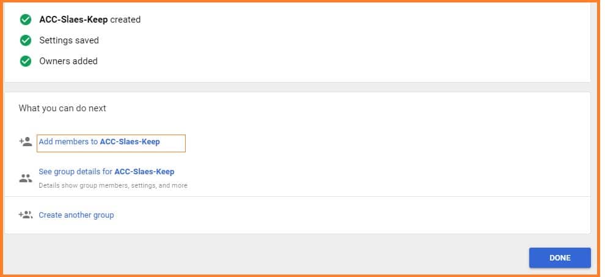This screenshot has height=277, width=605.
Task: Click the green checkmark beside Owners added
Action: tap(26, 61)
